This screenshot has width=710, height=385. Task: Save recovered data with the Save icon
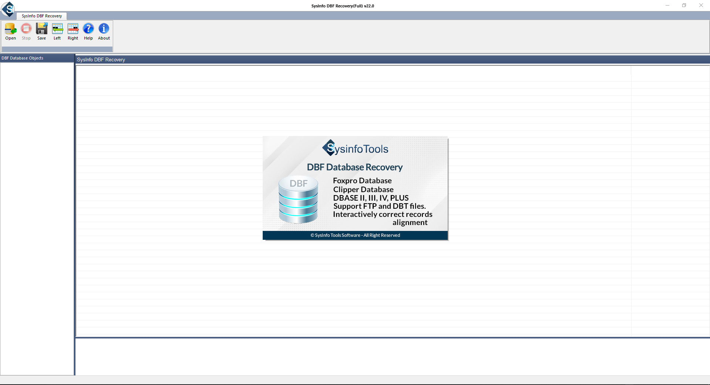pos(42,31)
